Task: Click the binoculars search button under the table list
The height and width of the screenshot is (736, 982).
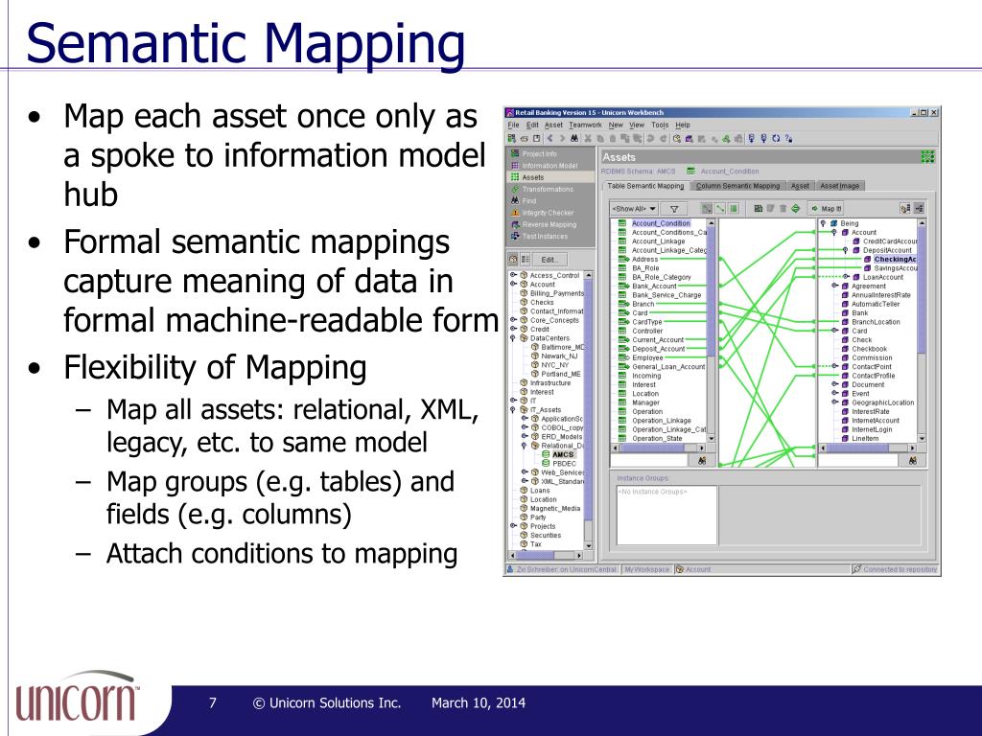Action: point(701,460)
